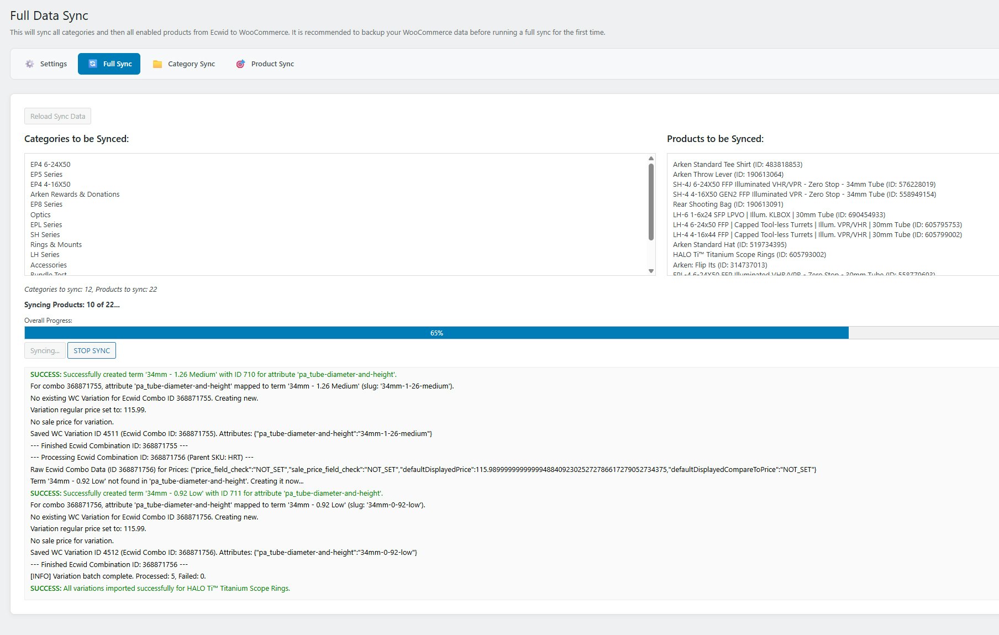
Task: Select 'Arken Rewards & Donations' category
Action: point(75,194)
